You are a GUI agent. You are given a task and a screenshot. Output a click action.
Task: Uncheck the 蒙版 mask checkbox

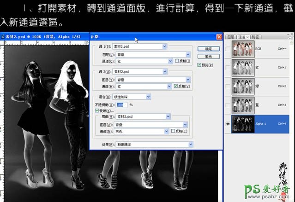[96, 111]
